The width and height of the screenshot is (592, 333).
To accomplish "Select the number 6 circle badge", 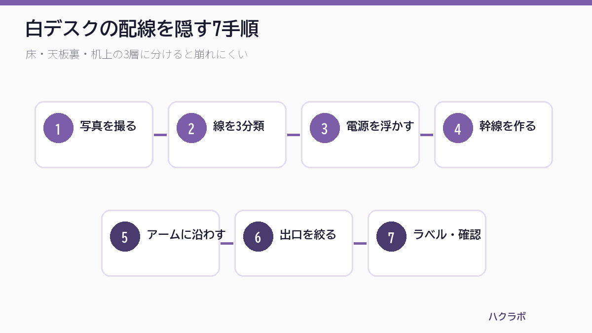I will tap(258, 237).
